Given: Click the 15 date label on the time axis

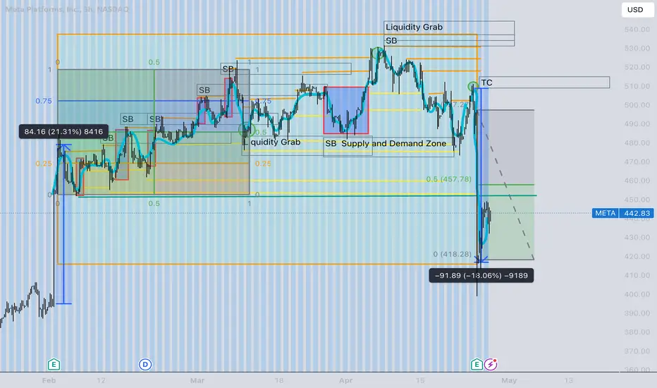Looking at the screenshot, I should tap(420, 380).
